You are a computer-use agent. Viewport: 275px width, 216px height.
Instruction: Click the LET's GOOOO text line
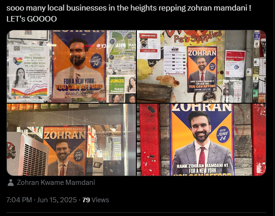[32, 19]
